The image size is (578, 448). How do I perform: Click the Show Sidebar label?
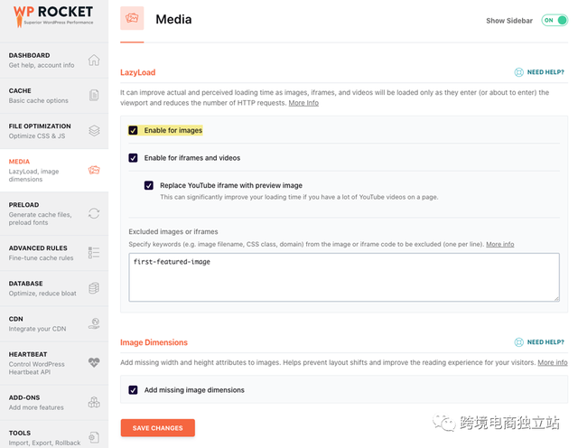[509, 21]
